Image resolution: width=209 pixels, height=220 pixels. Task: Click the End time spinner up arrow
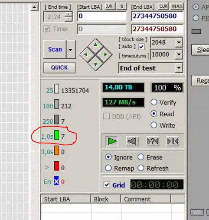click(x=69, y=14)
